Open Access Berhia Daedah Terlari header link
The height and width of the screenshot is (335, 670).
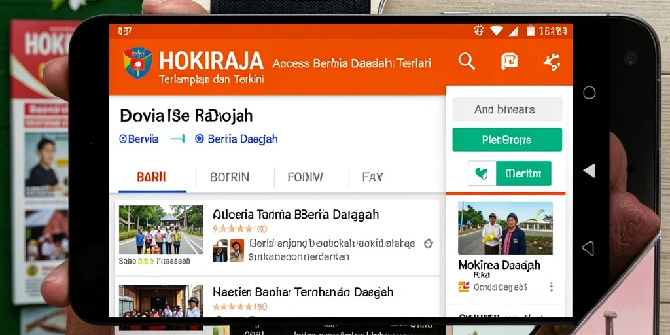[351, 63]
